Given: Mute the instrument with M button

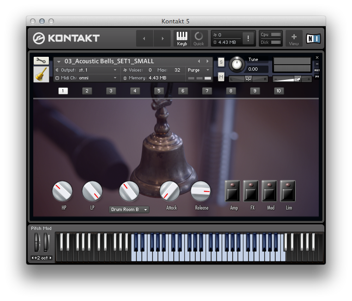Looking at the screenshot, I should 221,77.
